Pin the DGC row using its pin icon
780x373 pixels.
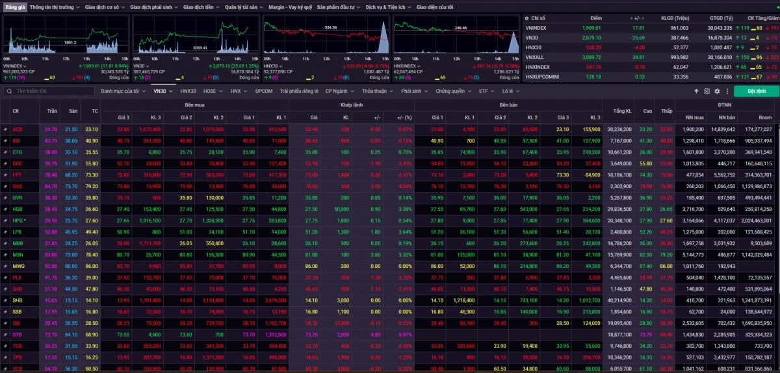5,163
